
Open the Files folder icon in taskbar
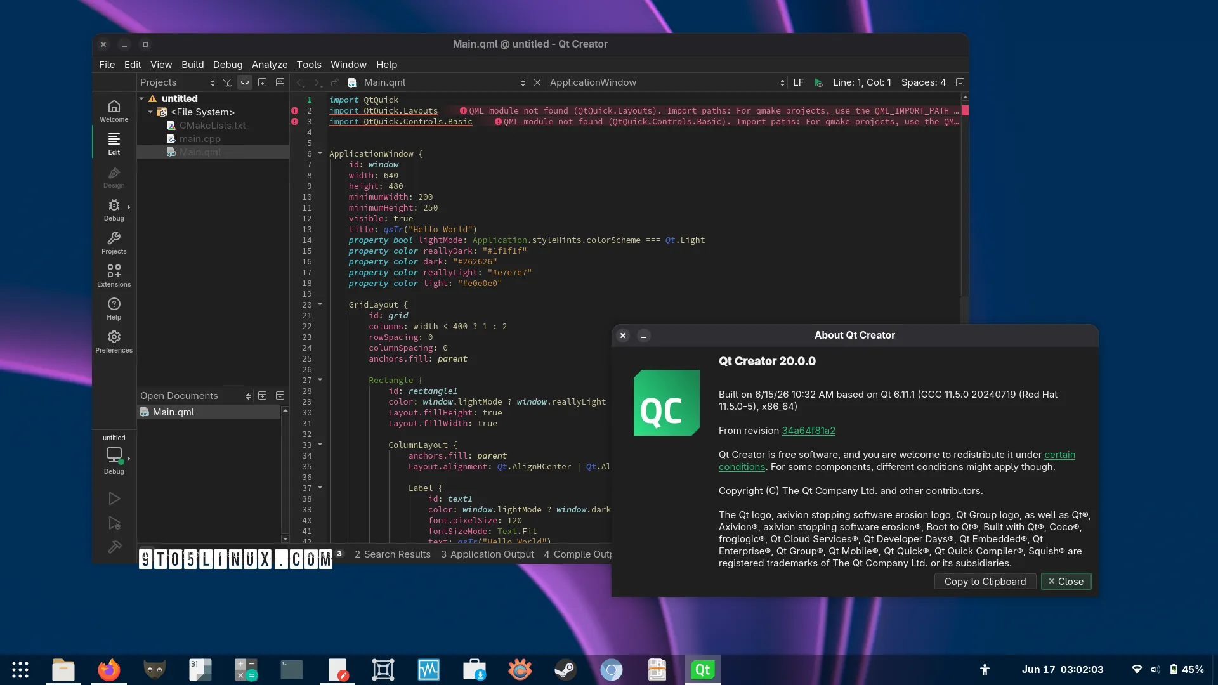click(63, 670)
